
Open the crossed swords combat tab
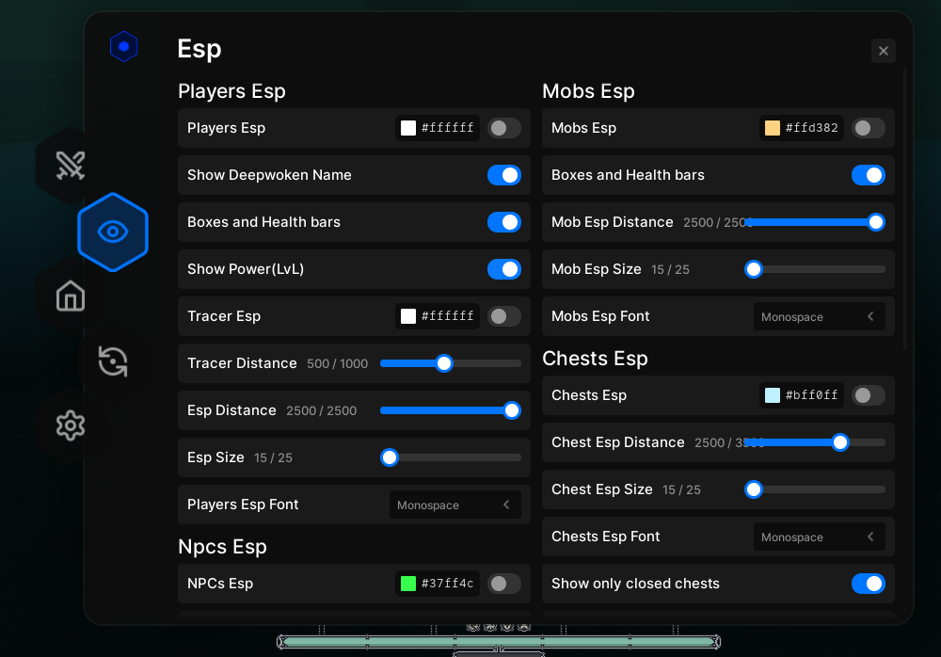[x=71, y=166]
